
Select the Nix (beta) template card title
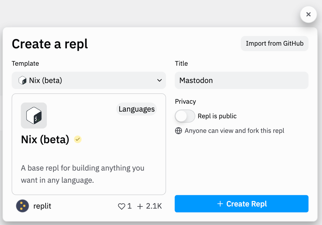45,140
